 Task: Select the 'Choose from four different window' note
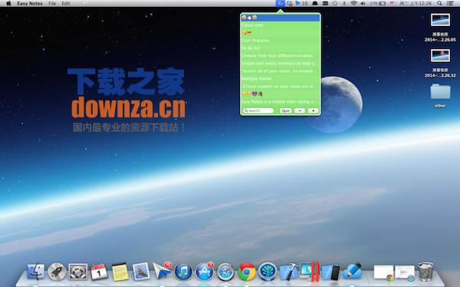point(280,56)
